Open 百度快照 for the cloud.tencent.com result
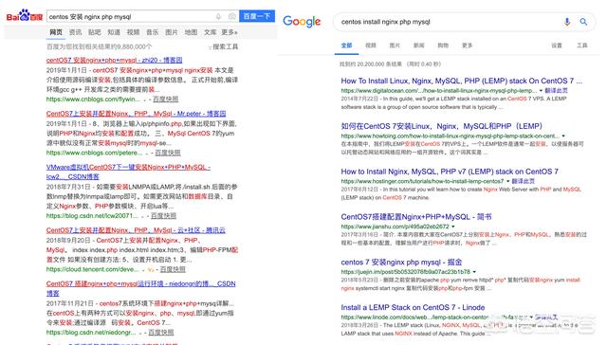 click(x=173, y=269)
